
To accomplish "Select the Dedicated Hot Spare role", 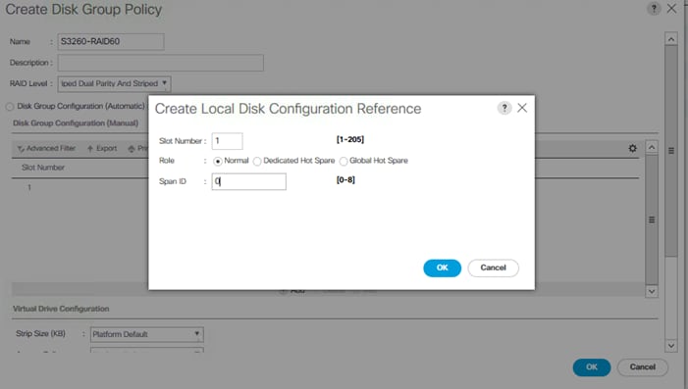I will [257, 162].
